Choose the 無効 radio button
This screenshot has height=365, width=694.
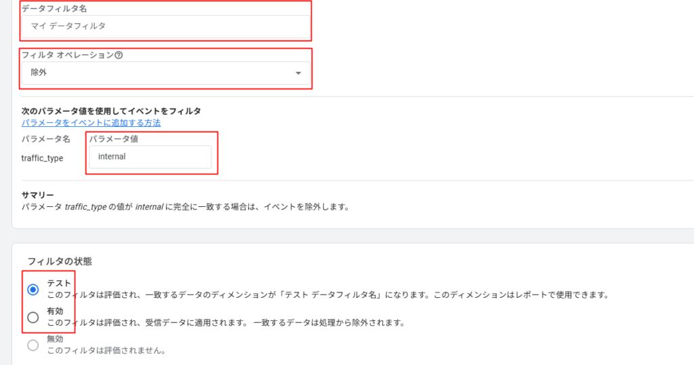[33, 345]
